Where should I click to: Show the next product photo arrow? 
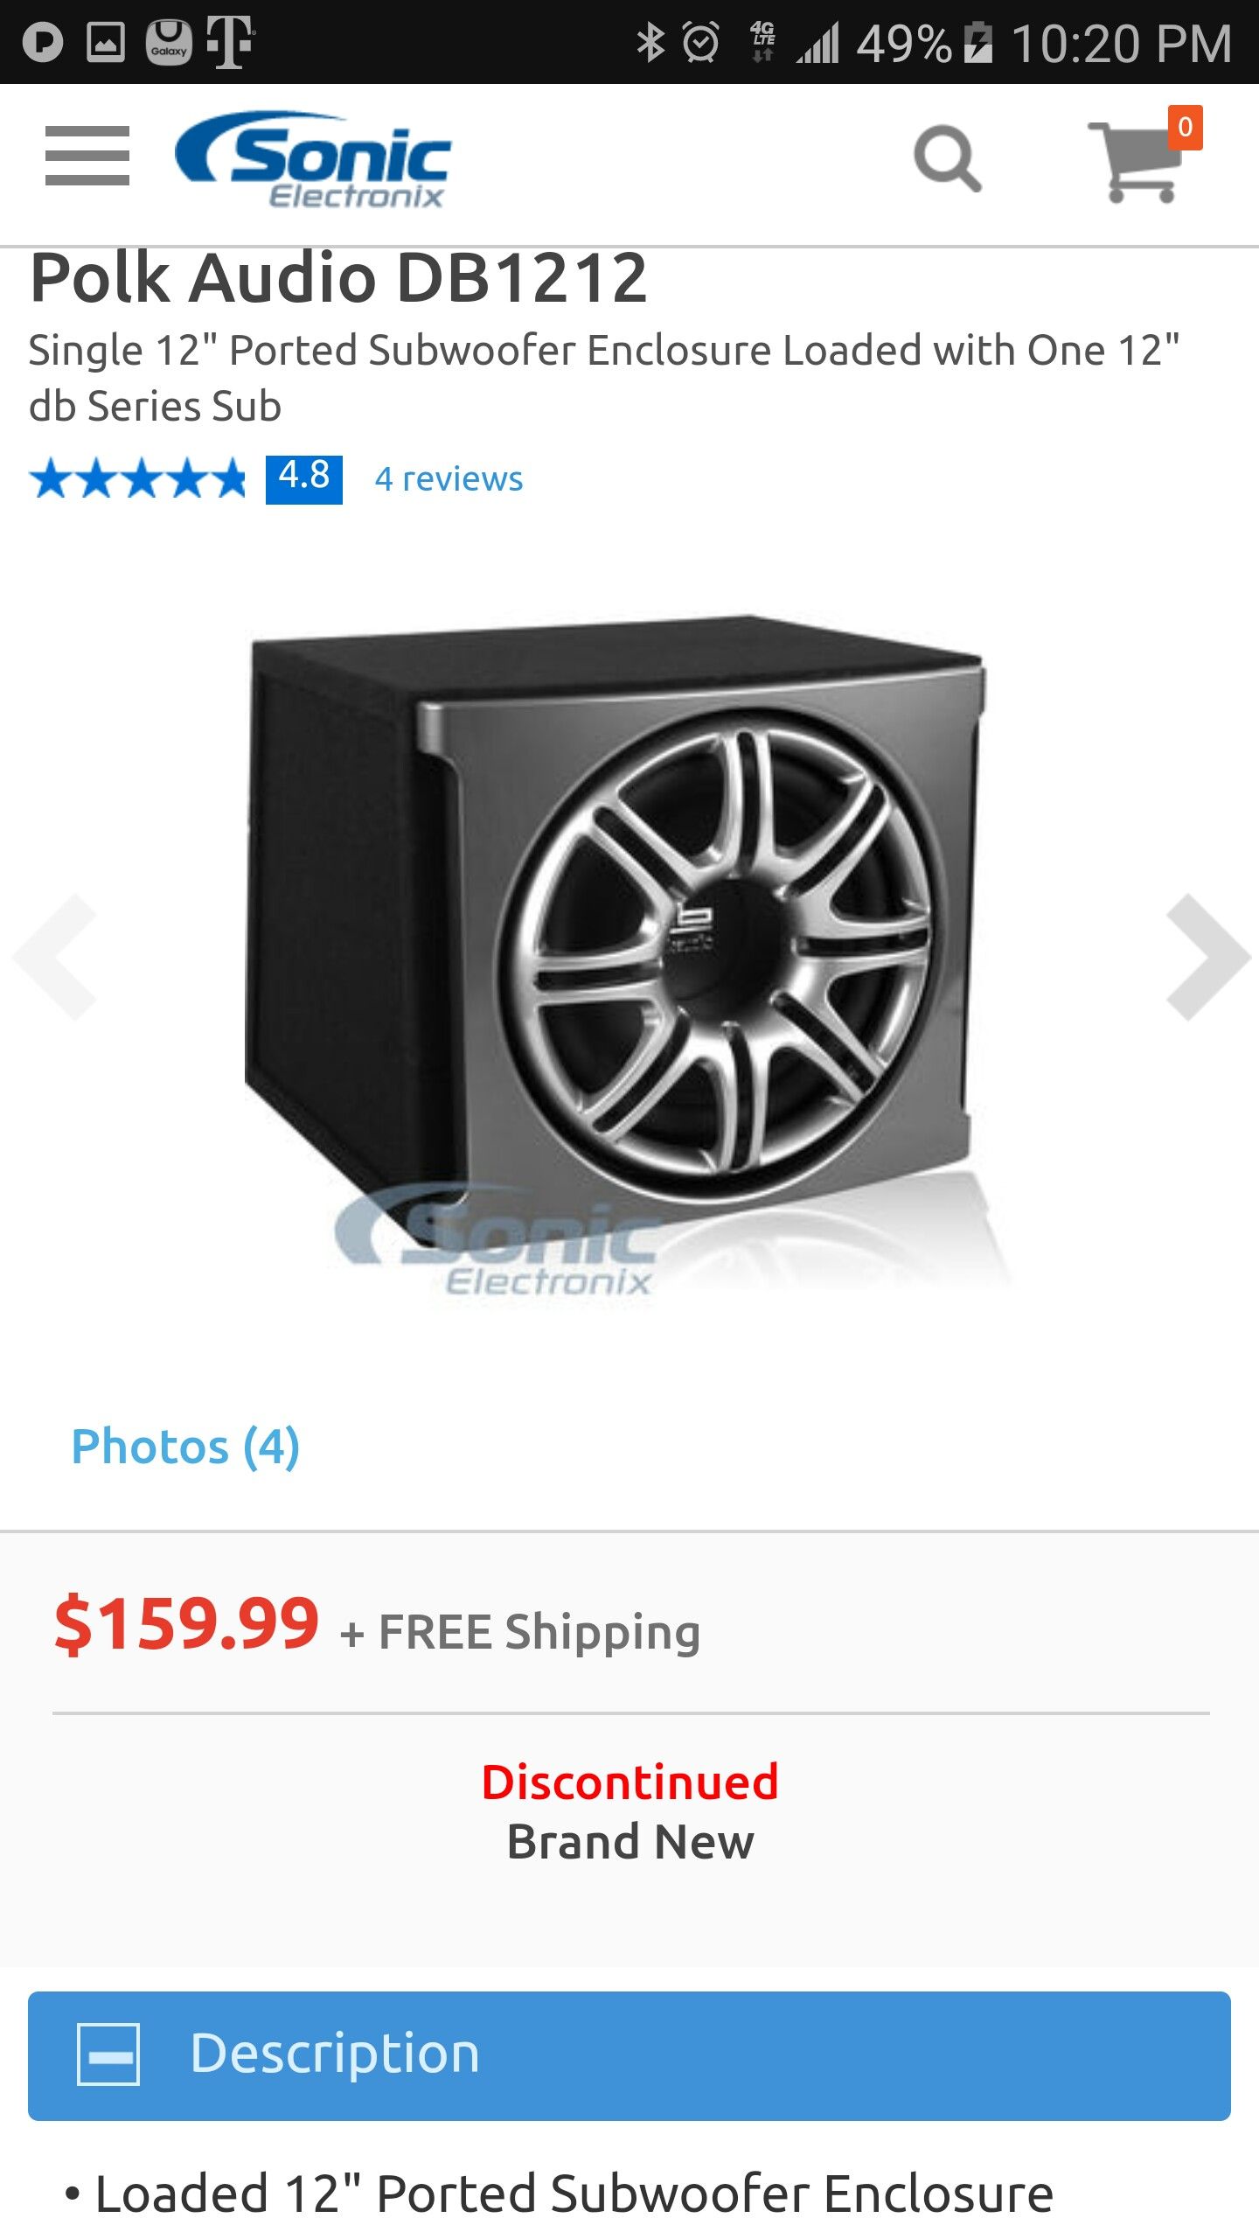pyautogui.click(x=1208, y=957)
